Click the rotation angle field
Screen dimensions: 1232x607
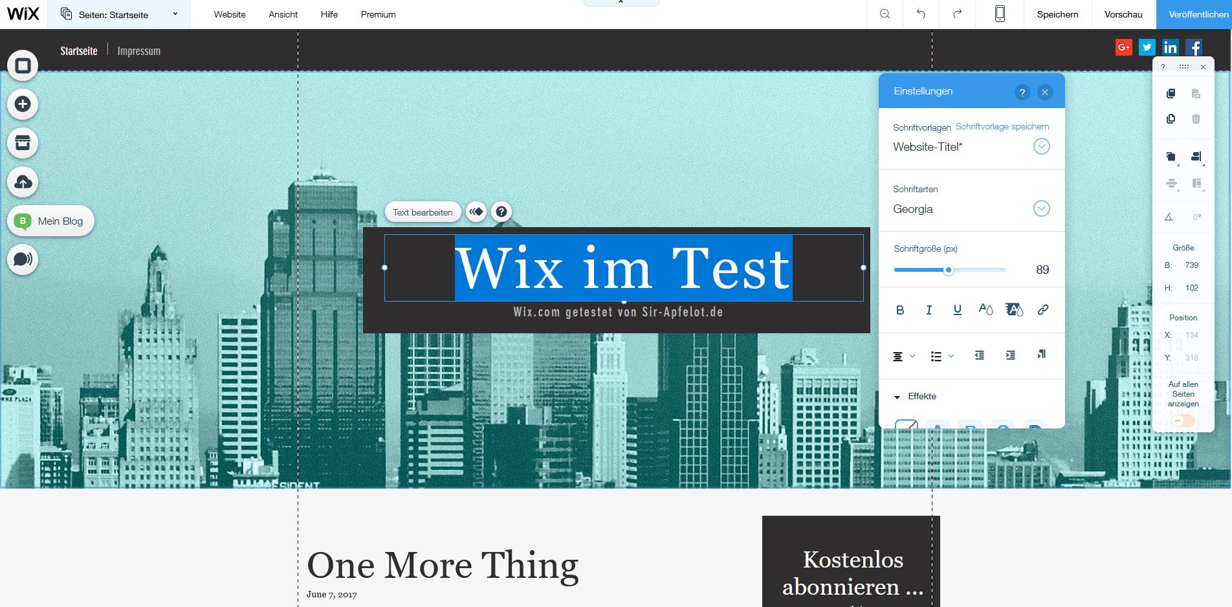(x=1196, y=217)
